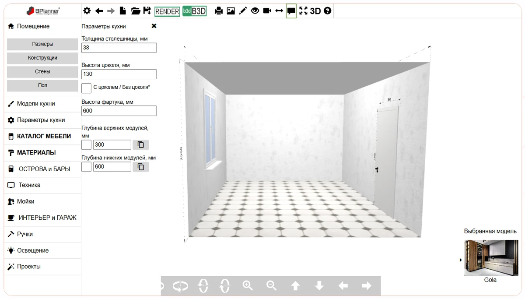
Task: Tick the 'С цоколем / Без цоколя' checkbox
Action: coord(87,88)
